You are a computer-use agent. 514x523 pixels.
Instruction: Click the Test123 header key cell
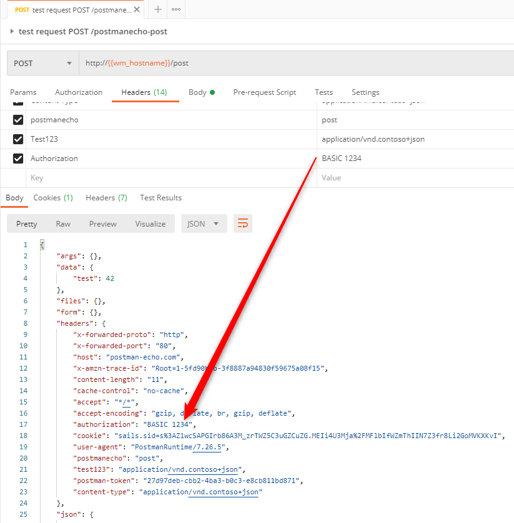coord(171,139)
